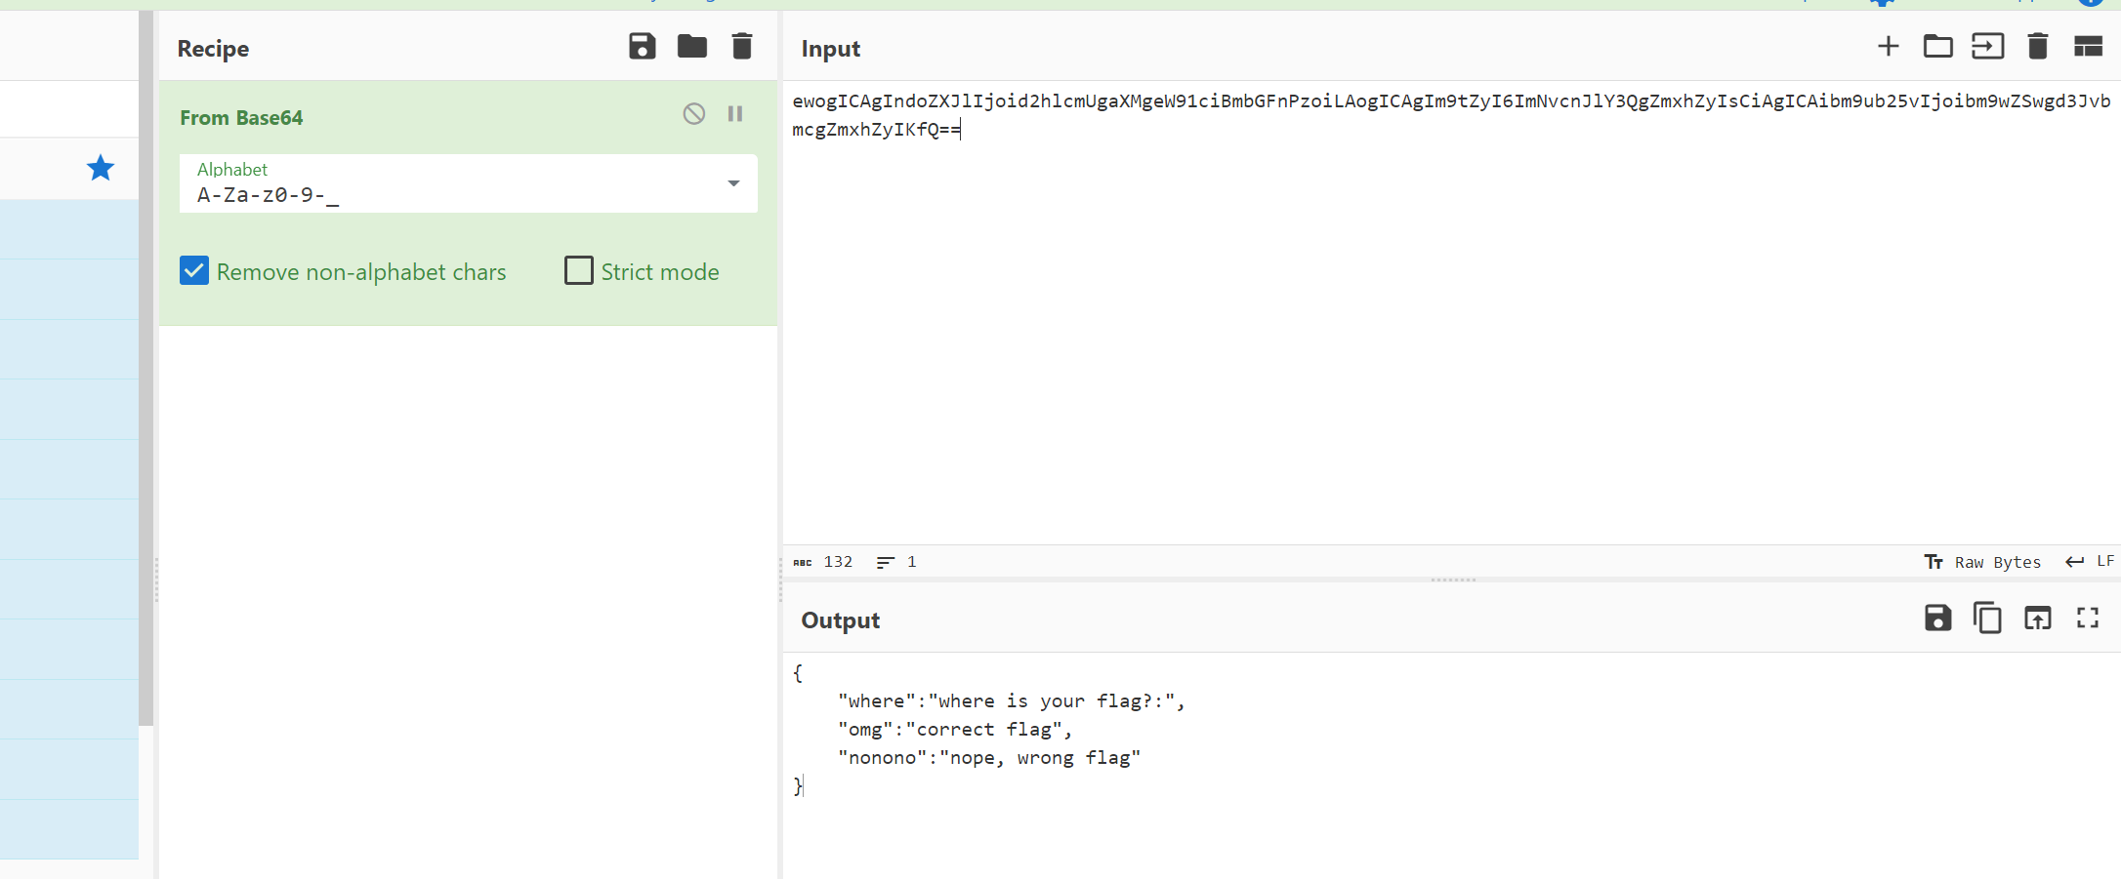Change the LF end-of-line sequence
The image size is (2121, 879).
click(x=2090, y=562)
